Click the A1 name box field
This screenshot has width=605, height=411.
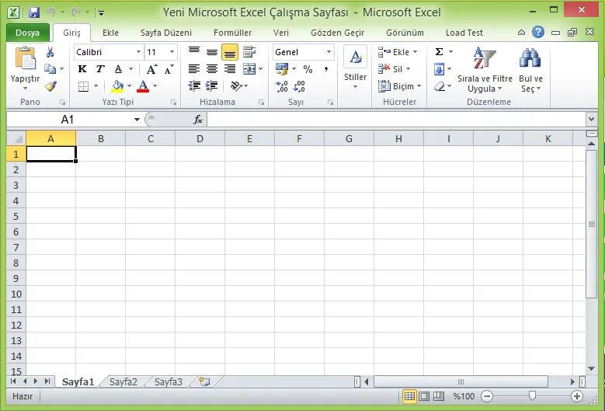coord(68,120)
